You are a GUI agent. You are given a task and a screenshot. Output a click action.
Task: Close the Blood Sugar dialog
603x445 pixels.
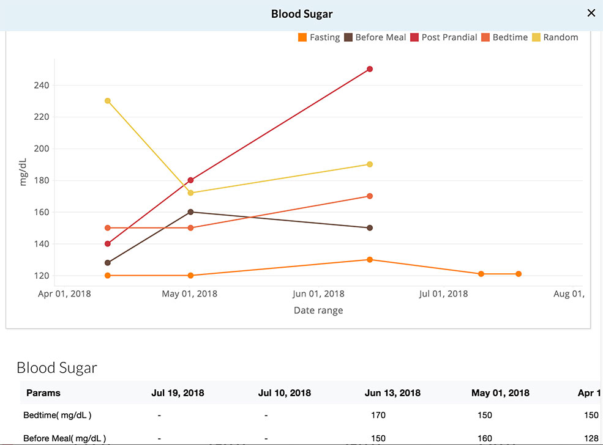click(591, 13)
